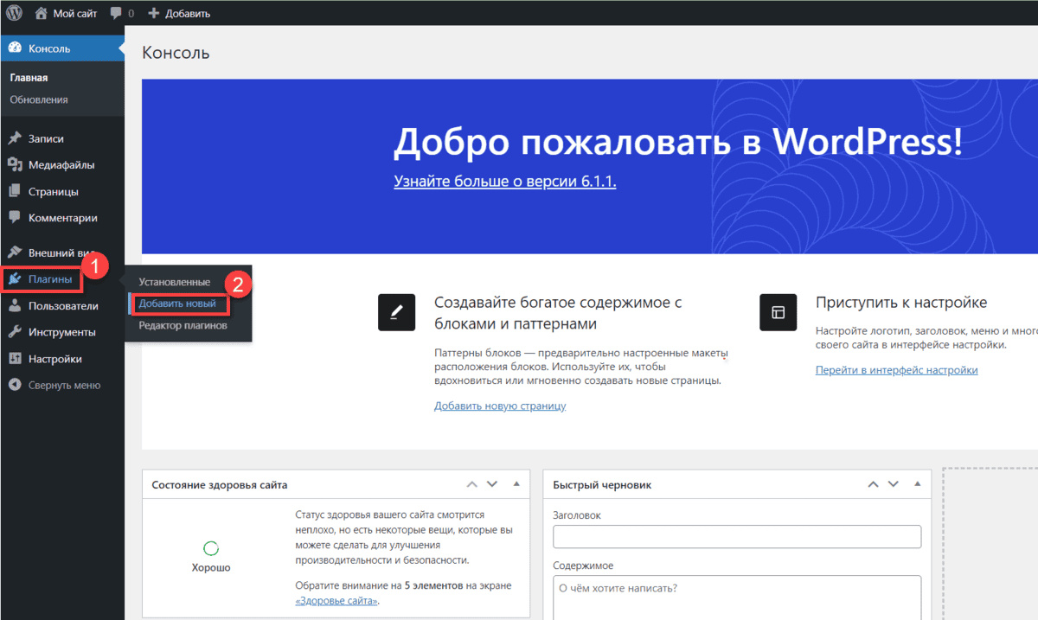1038x620 pixels.
Task: Click the Консоль dashboard gauge icon
Action: point(15,48)
